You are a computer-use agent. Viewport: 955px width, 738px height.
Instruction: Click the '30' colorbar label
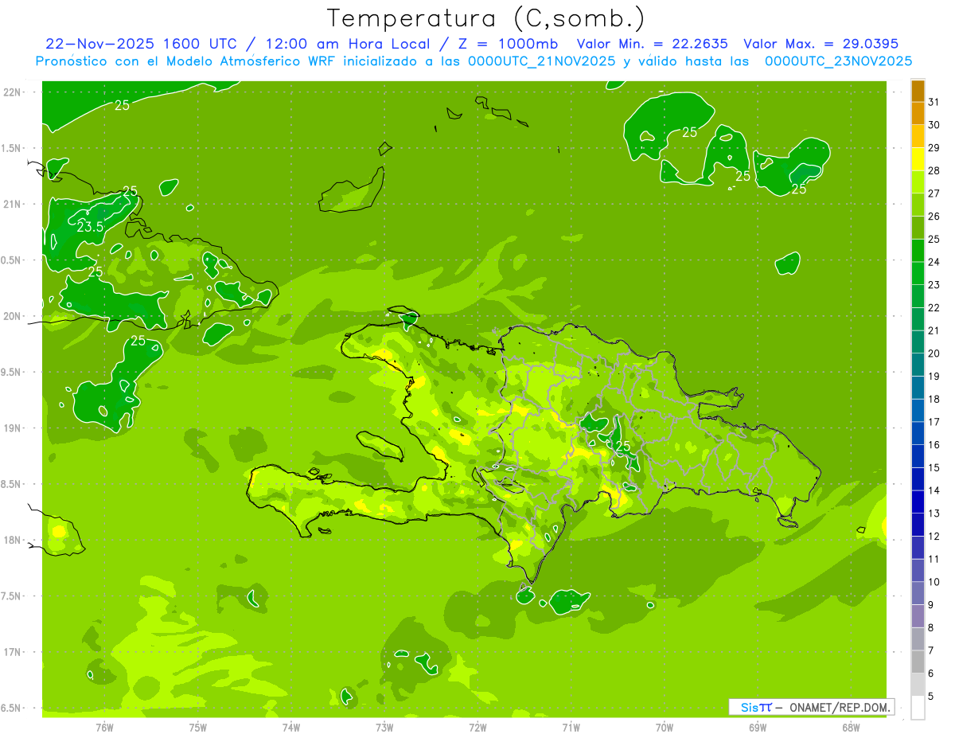[934, 125]
